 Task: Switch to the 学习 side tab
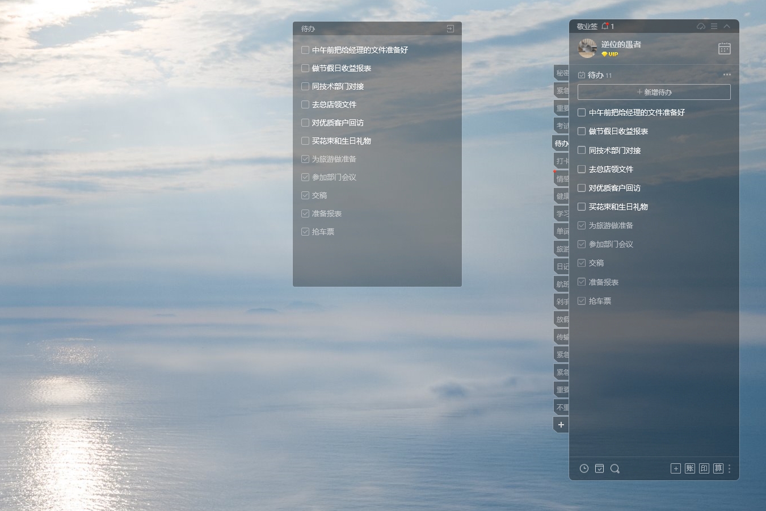tap(562, 213)
